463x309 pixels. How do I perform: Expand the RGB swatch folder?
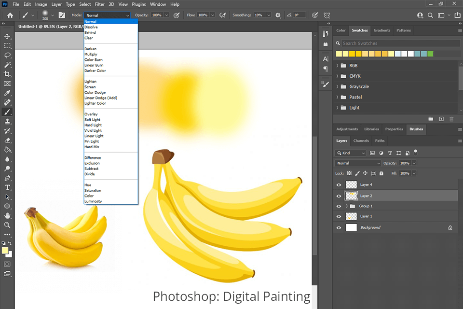coord(337,65)
